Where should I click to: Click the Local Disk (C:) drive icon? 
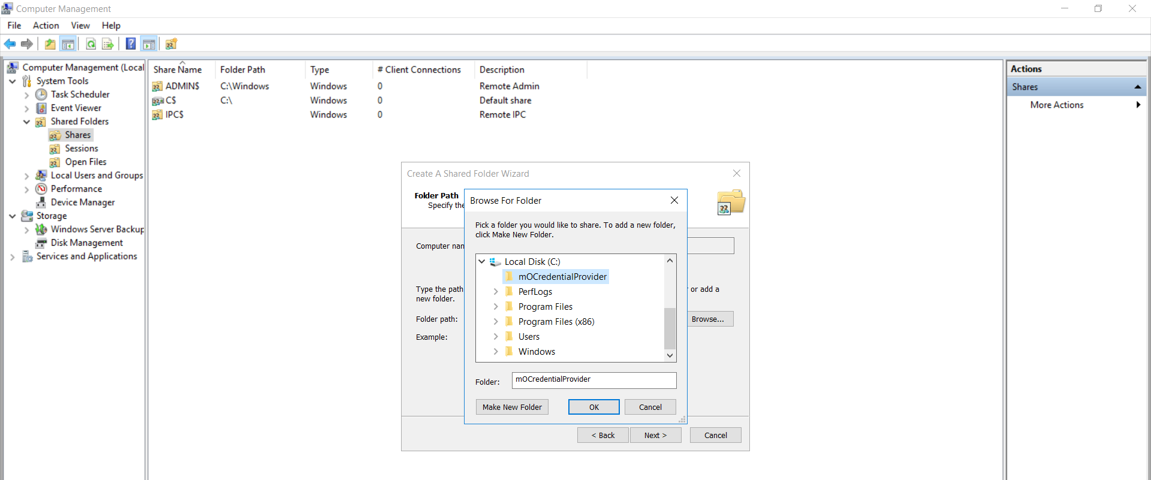[495, 262]
